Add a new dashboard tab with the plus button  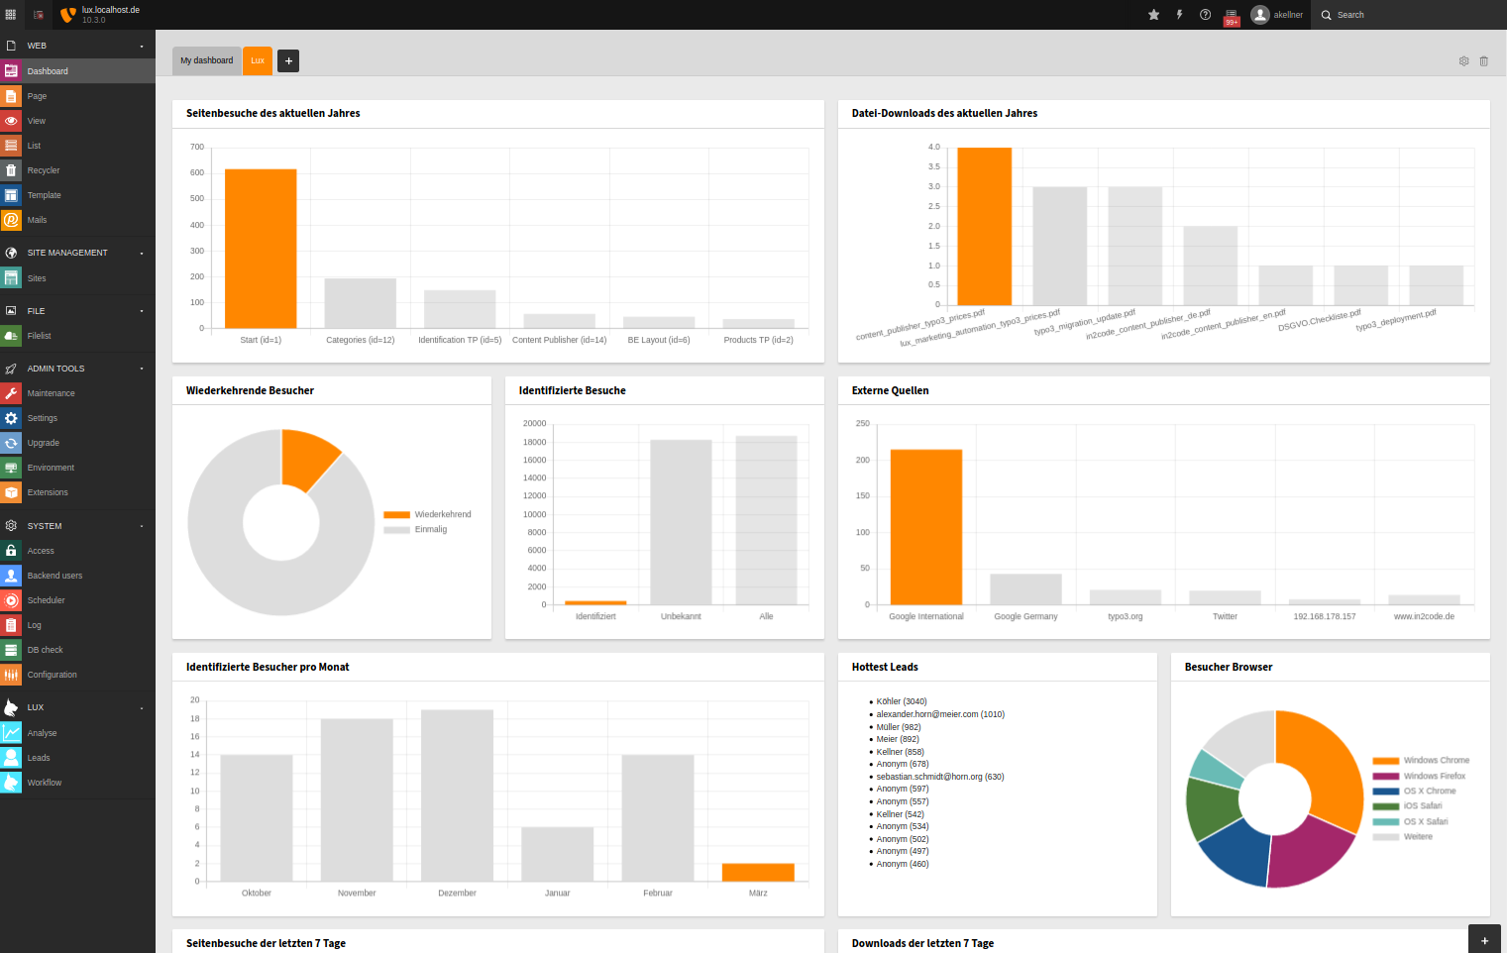288,61
